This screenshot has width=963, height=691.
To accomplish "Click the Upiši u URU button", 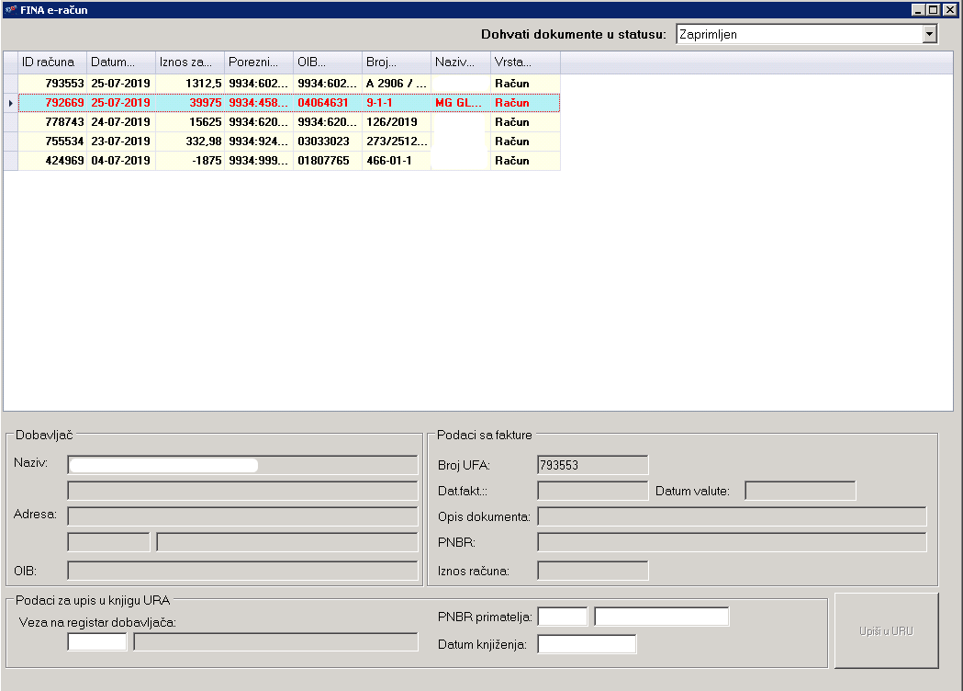I will pyautogui.click(x=886, y=631).
